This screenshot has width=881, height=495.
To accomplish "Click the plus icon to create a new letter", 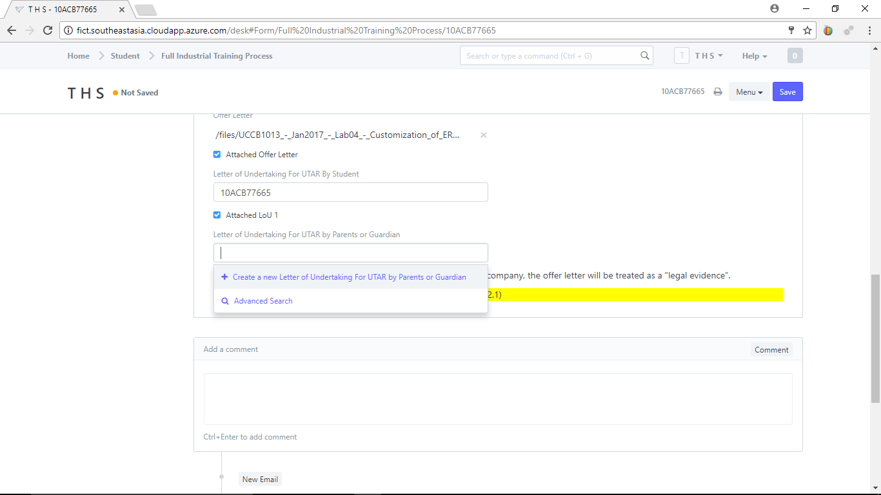I will [224, 277].
